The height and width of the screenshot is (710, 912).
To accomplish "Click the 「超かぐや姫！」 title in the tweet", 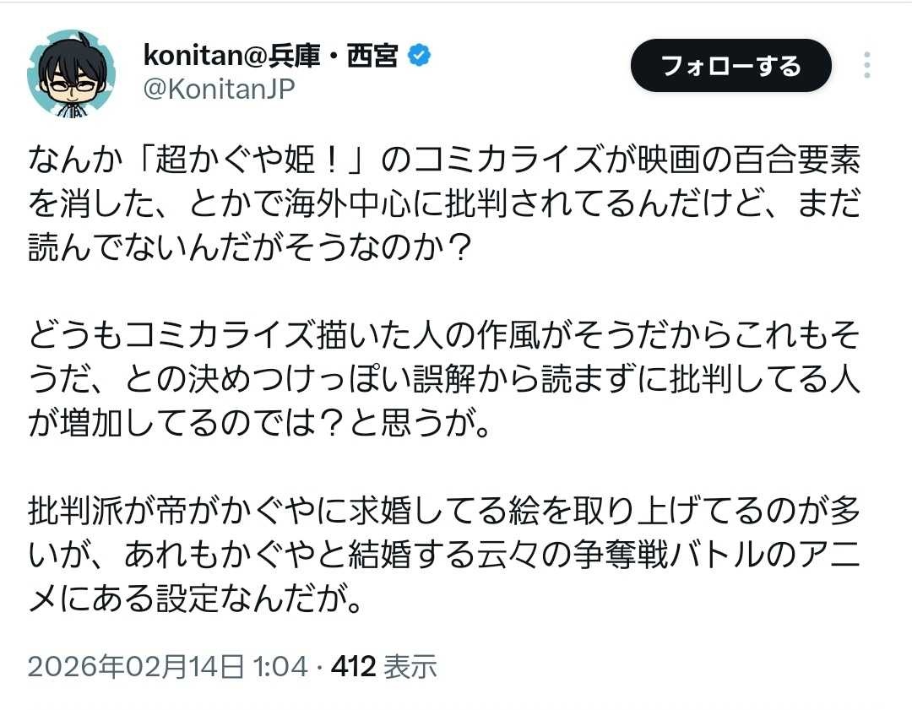I will coord(229,160).
